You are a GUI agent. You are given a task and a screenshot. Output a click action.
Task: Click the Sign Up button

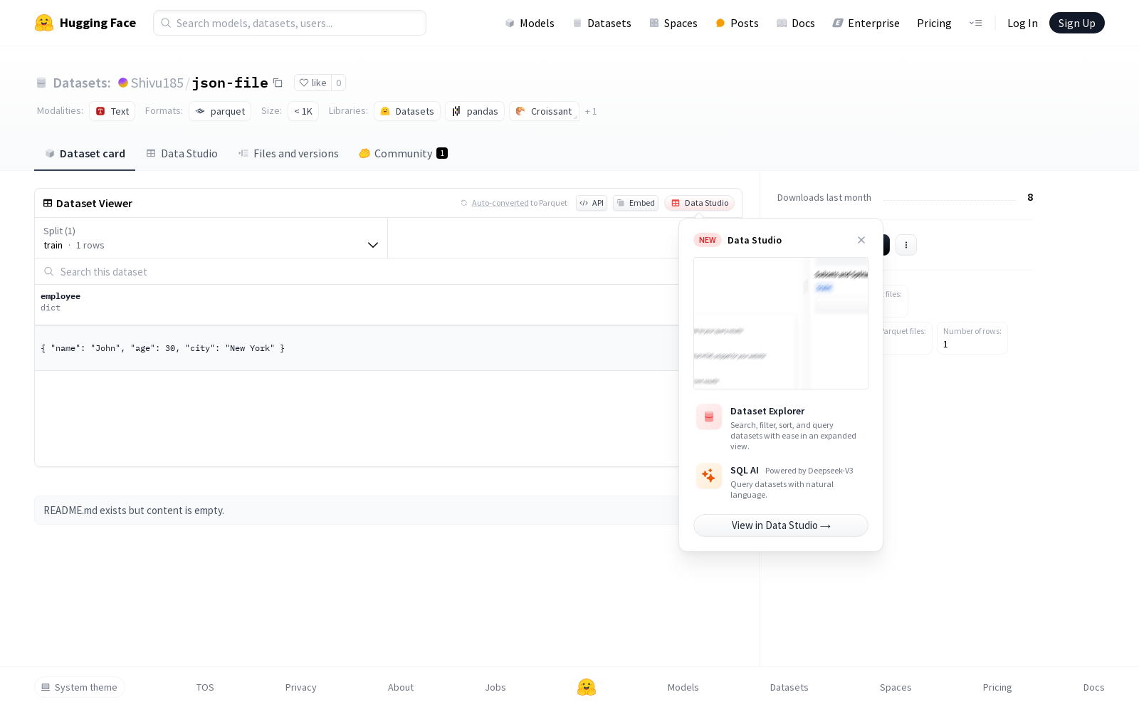[x=1076, y=23]
